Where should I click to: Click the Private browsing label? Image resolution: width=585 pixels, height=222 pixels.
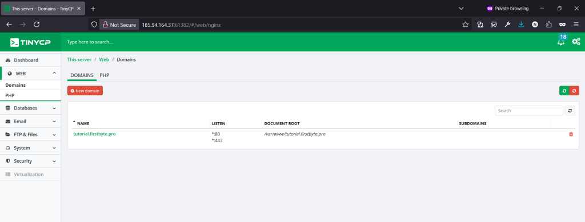pyautogui.click(x=511, y=9)
